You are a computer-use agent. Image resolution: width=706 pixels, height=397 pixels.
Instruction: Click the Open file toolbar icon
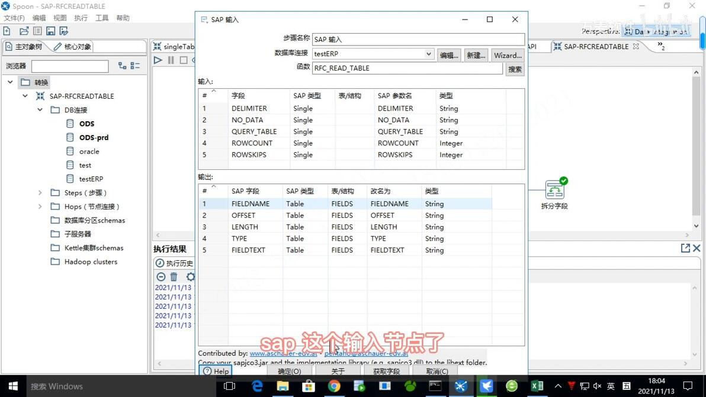pos(24,31)
